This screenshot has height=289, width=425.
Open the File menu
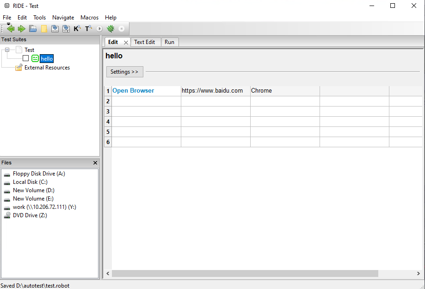7,17
